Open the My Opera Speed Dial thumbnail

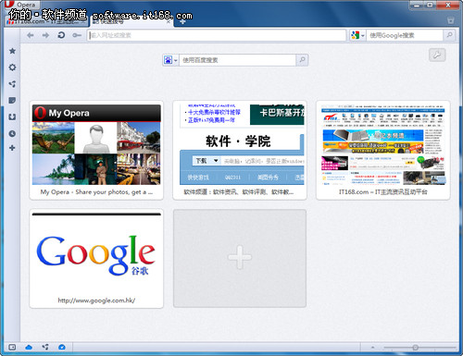pyautogui.click(x=96, y=151)
